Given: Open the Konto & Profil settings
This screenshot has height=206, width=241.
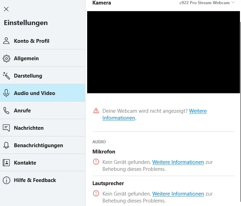Looking at the screenshot, I should pos(43,41).
